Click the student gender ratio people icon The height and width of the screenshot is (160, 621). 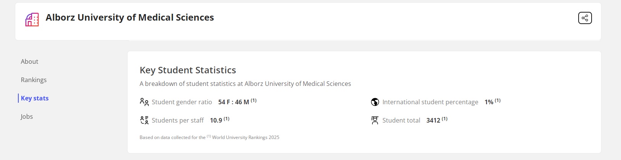[x=144, y=102]
